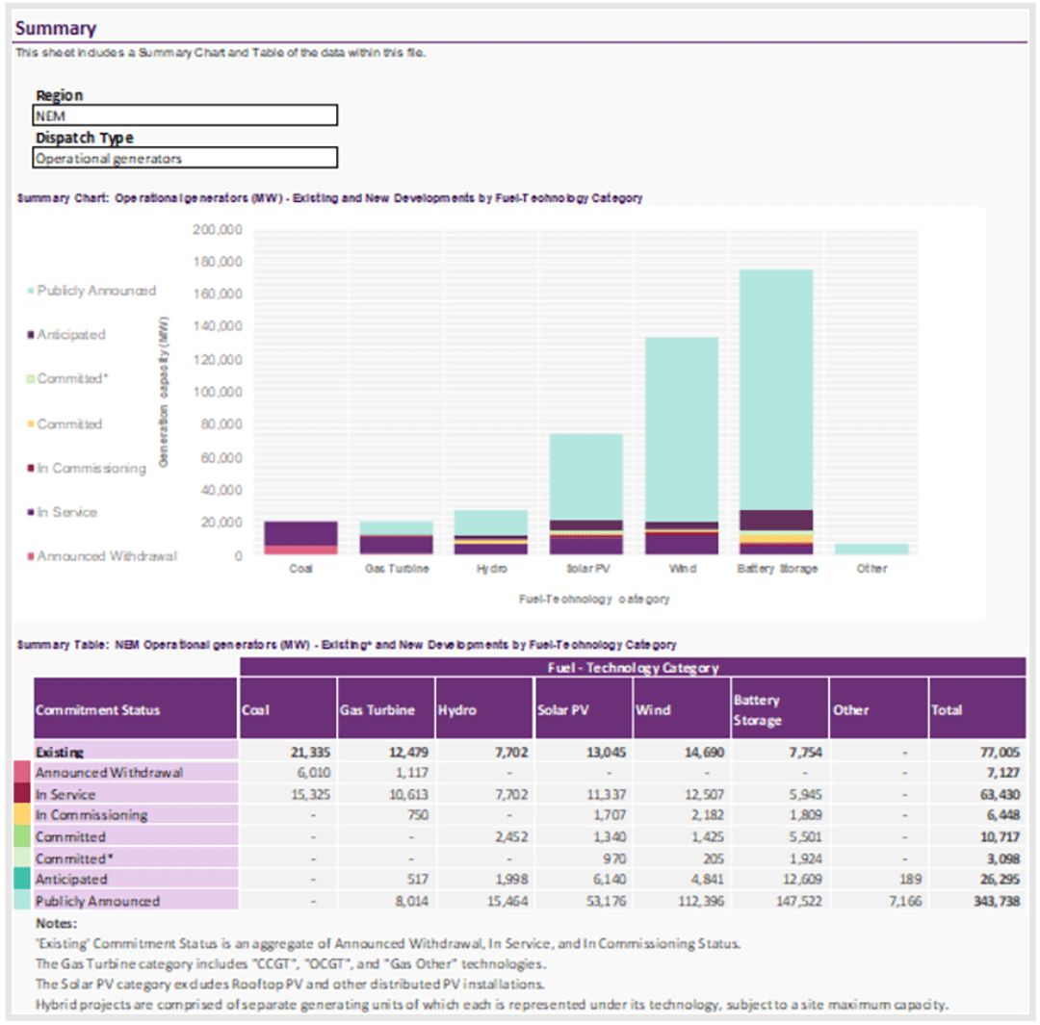Click the Publicly Announced legend marker
This screenshot has width=1040, height=1025.
coord(31,291)
